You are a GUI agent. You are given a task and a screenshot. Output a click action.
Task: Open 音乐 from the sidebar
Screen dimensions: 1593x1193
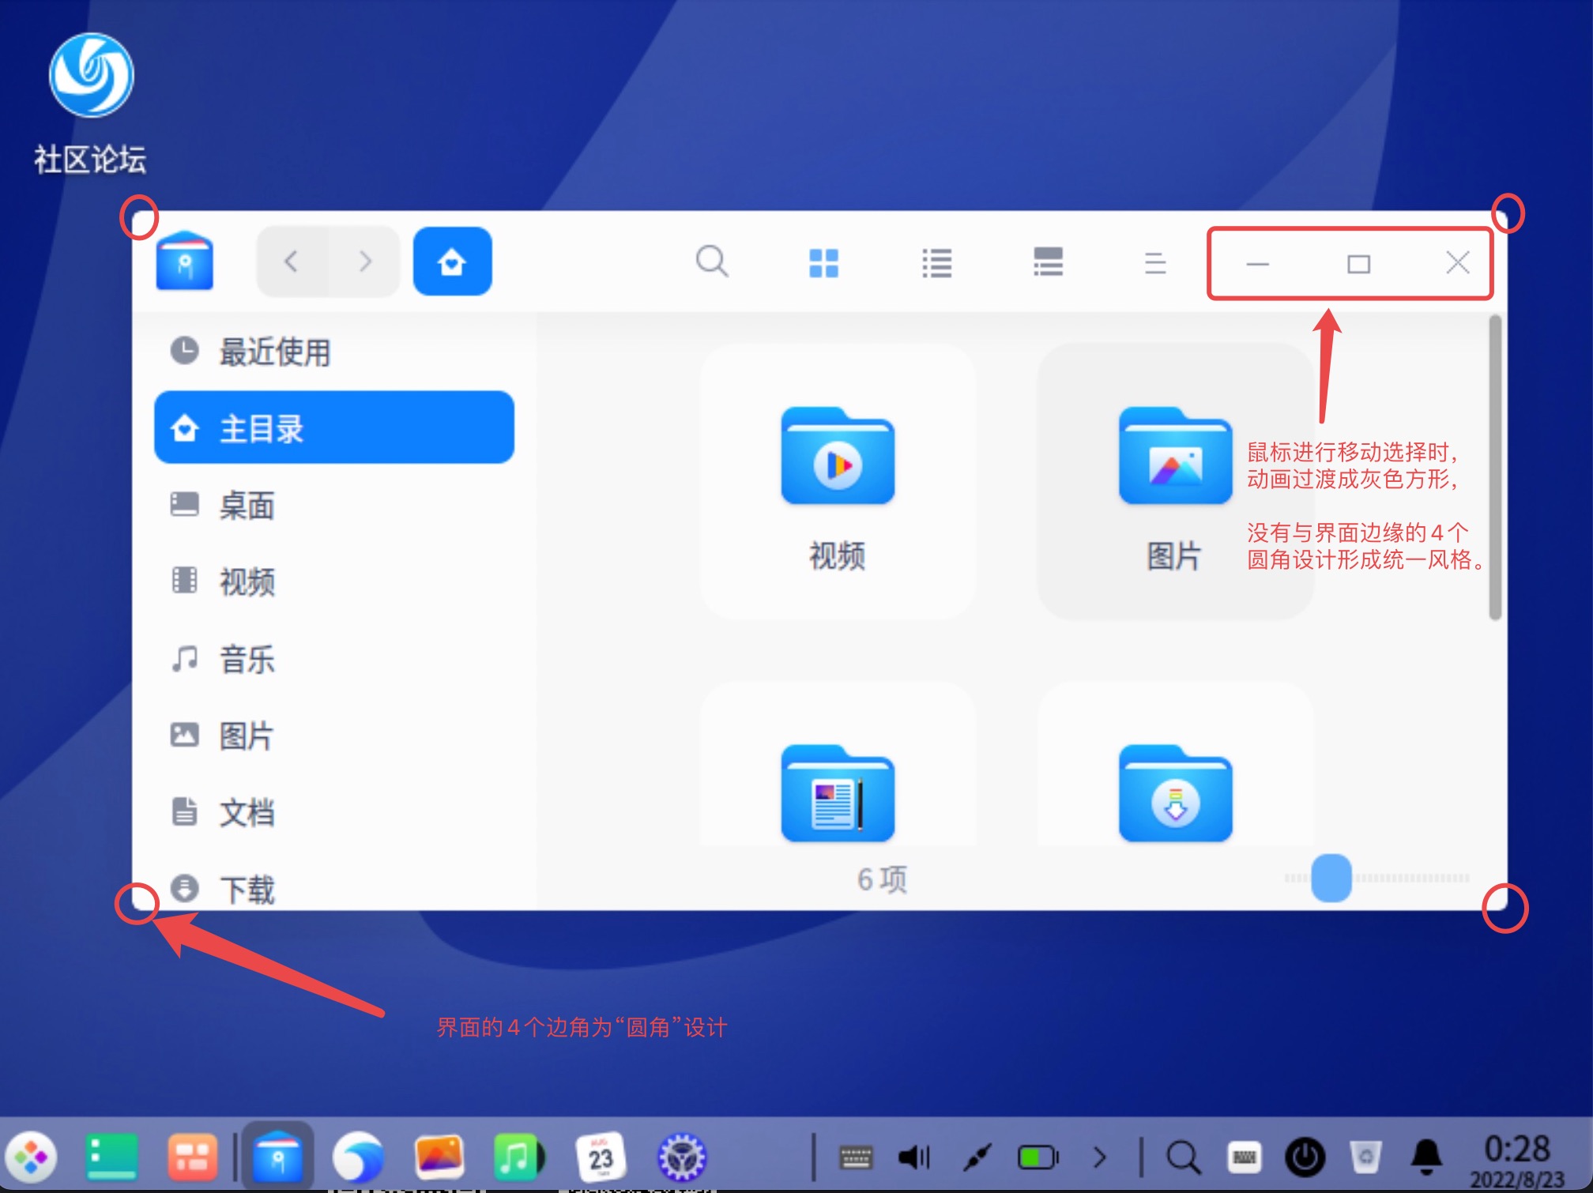247,659
